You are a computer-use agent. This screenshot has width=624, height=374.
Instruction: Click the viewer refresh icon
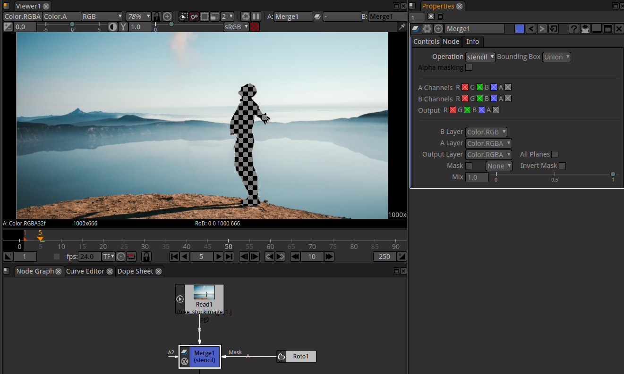(x=245, y=17)
